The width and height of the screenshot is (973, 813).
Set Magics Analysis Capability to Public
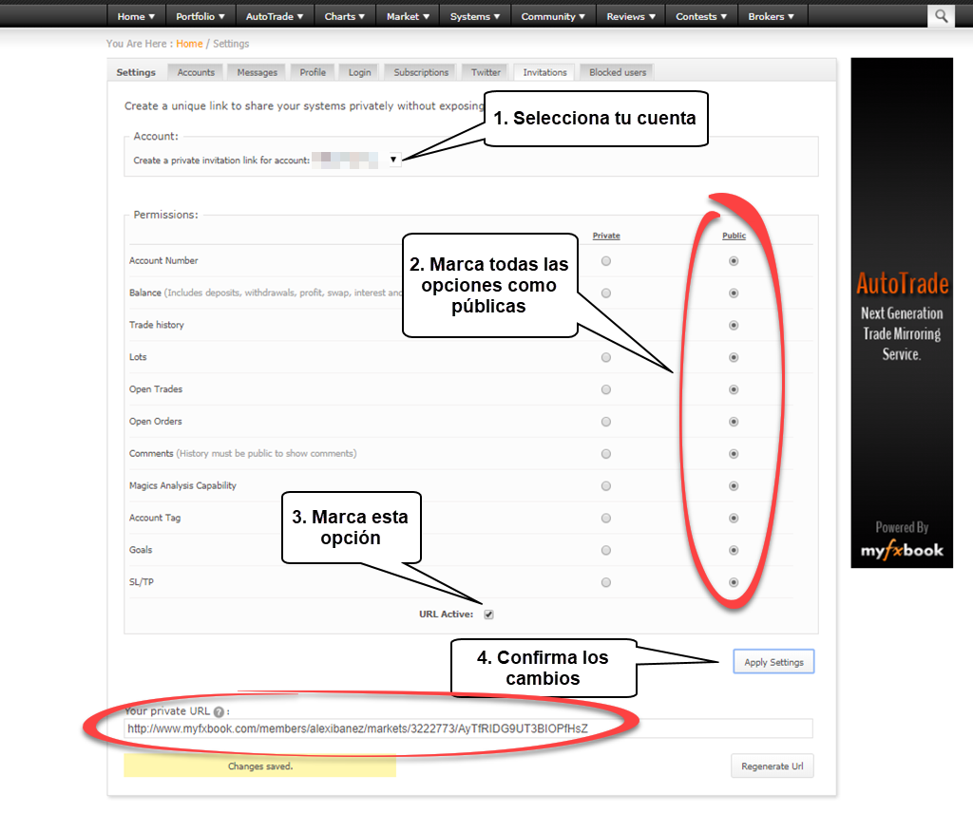pyautogui.click(x=734, y=486)
